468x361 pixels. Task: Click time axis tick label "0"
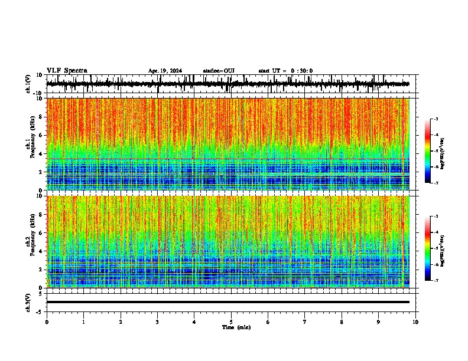pyautogui.click(x=47, y=322)
